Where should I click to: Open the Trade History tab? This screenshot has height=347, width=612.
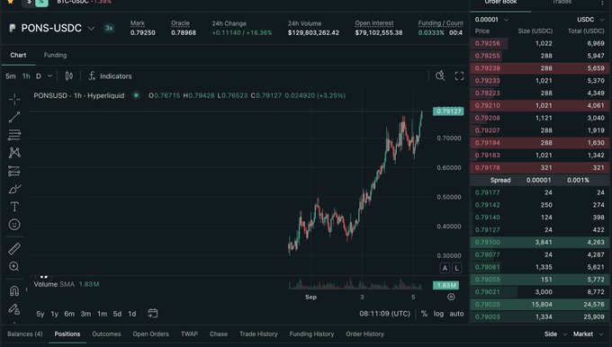coord(258,334)
